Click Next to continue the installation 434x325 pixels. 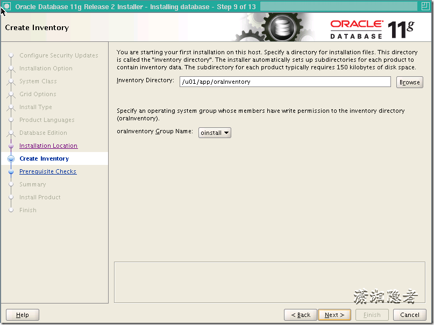pyautogui.click(x=334, y=314)
